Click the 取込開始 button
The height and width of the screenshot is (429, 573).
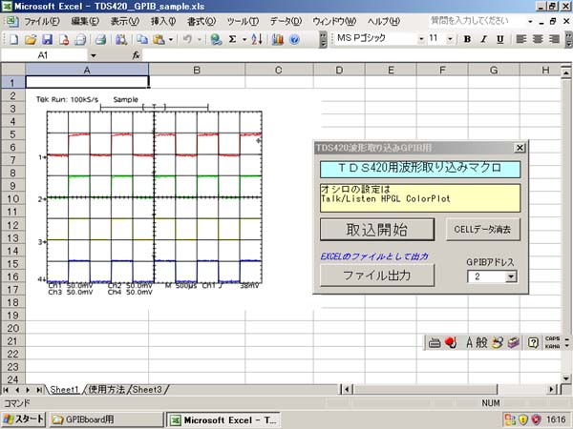pos(377,230)
